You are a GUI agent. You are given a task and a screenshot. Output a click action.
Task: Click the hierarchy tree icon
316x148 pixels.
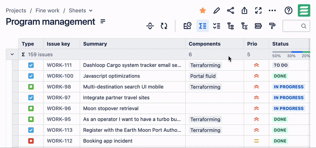click(230, 26)
